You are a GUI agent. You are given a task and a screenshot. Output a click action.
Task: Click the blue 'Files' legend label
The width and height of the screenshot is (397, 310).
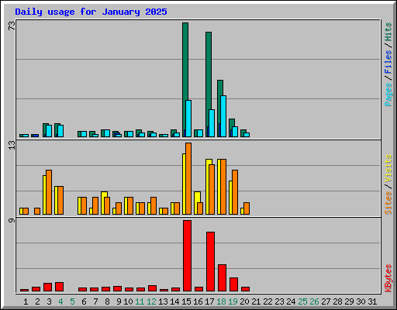pos(388,62)
